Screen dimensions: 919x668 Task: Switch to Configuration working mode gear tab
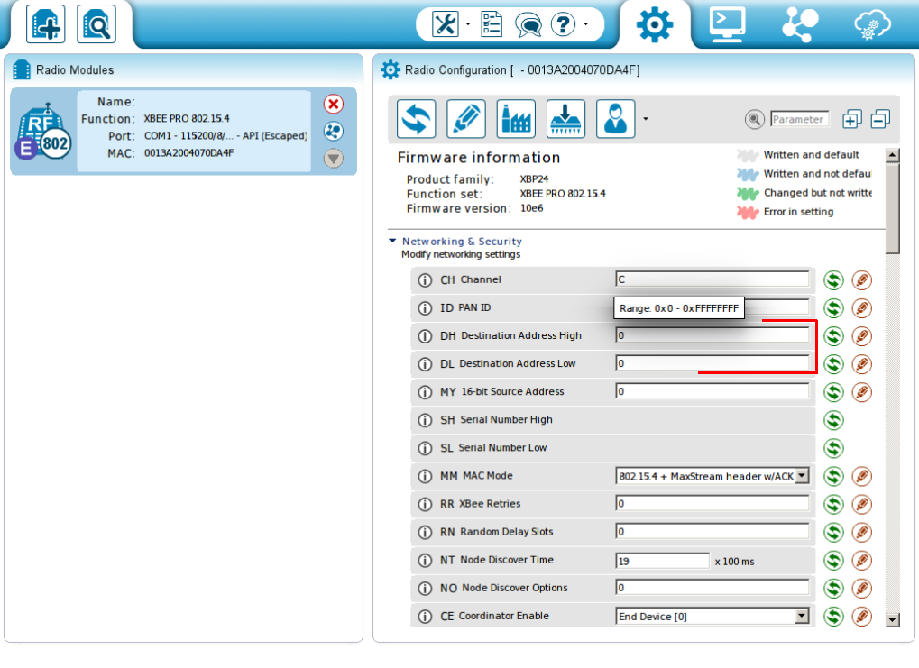[x=655, y=24]
